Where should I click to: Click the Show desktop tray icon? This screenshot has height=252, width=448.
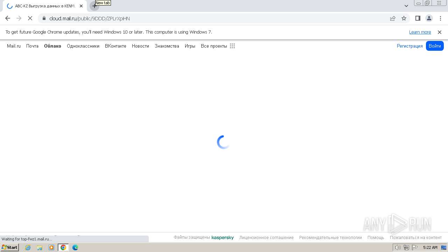(444, 247)
